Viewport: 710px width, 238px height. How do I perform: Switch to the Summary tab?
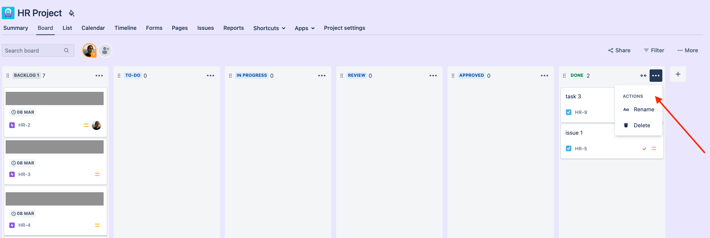pyautogui.click(x=16, y=28)
